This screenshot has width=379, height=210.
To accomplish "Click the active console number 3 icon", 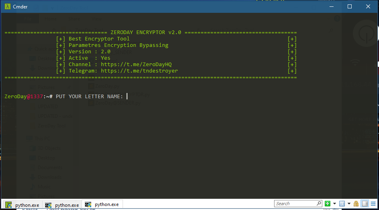I will tap(342, 204).
